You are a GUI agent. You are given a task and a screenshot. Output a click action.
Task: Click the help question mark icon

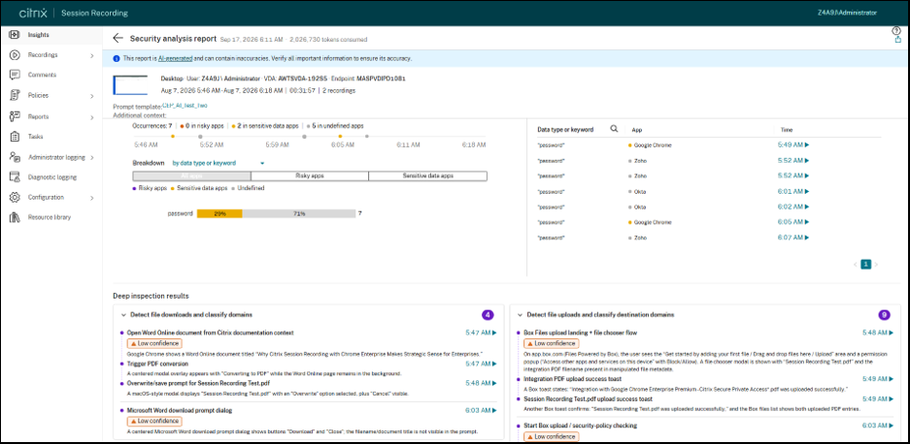click(x=896, y=31)
